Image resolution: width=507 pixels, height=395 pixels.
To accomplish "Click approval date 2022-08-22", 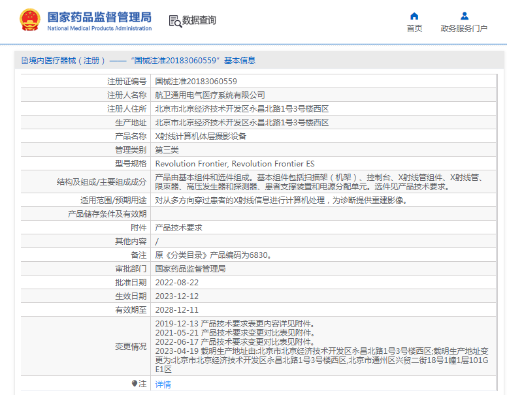I will tap(177, 283).
